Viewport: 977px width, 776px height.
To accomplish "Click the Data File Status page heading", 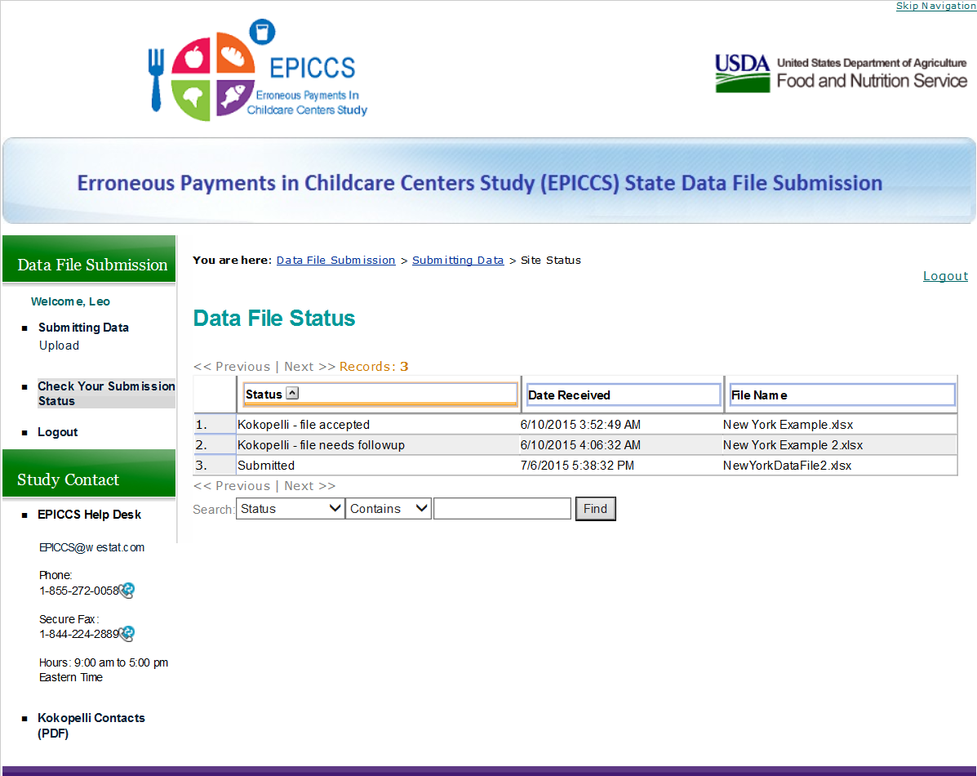I will (x=274, y=318).
